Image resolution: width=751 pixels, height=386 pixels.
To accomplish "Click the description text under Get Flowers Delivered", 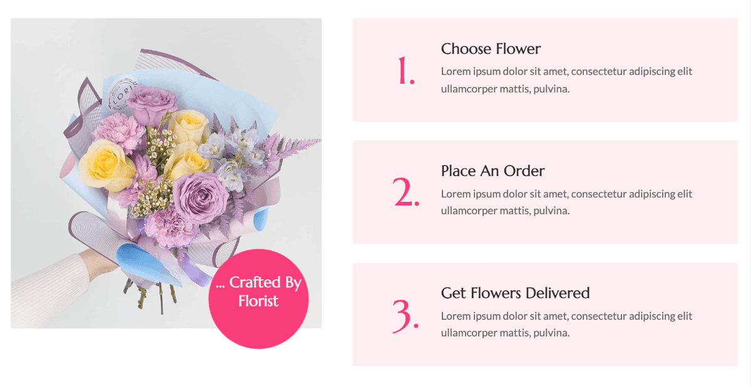I will click(566, 324).
